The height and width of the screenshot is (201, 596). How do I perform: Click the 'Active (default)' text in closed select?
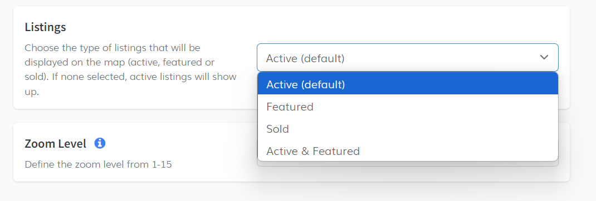click(305, 58)
